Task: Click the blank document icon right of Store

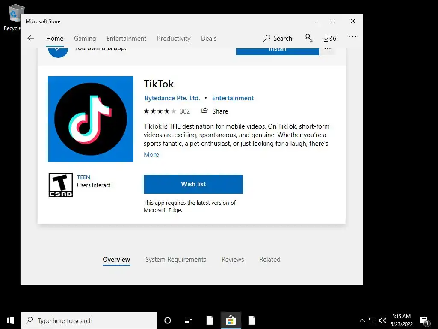Action: [252, 320]
